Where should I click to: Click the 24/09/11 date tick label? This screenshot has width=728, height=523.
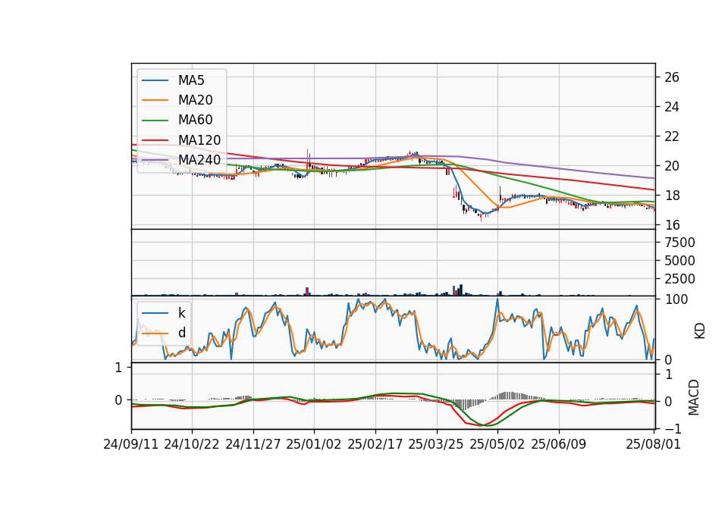[x=131, y=445]
